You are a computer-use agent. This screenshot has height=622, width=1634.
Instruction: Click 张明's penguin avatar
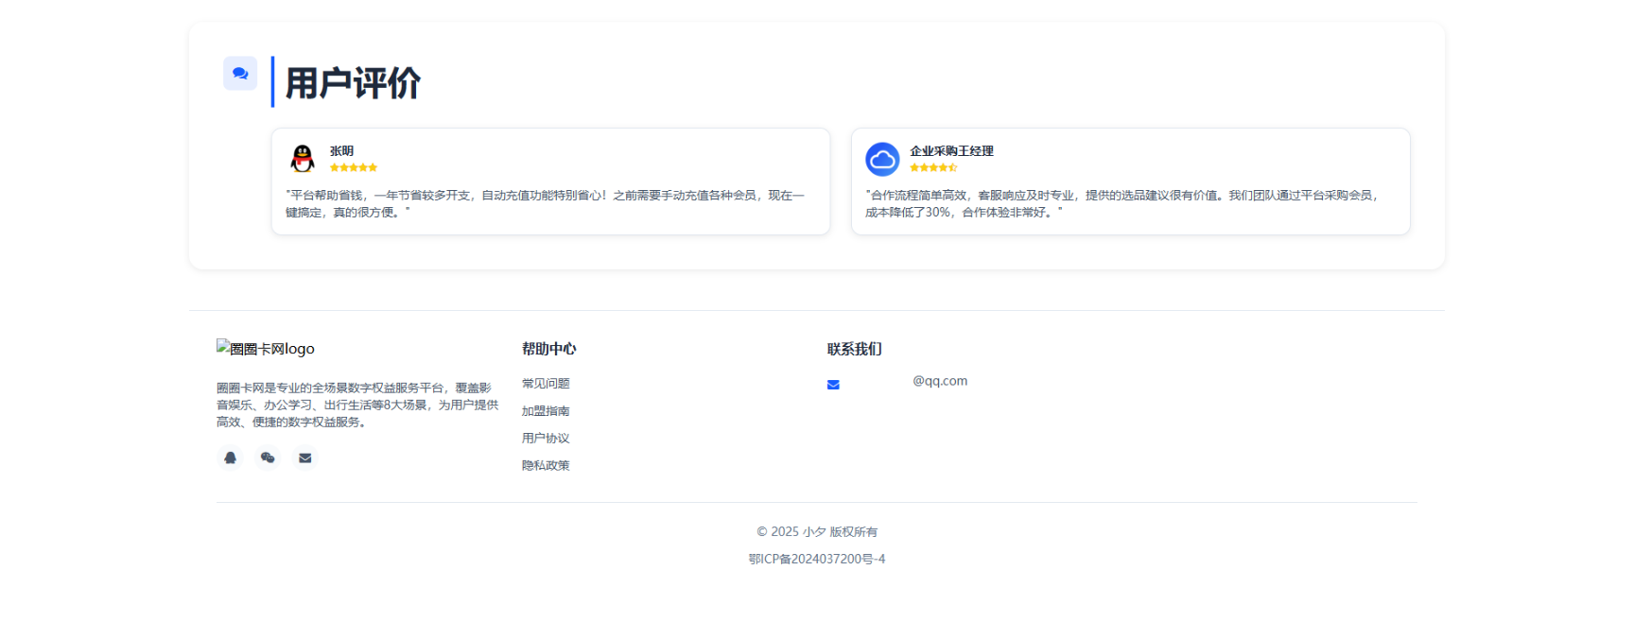tap(303, 159)
